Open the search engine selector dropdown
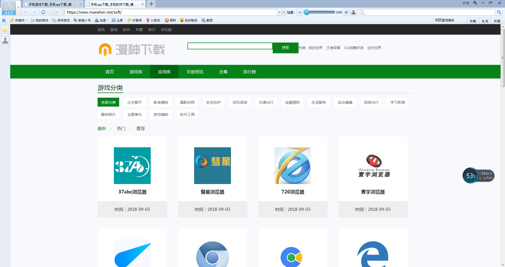Screen dimensions: 505x267 (x=362, y=12)
